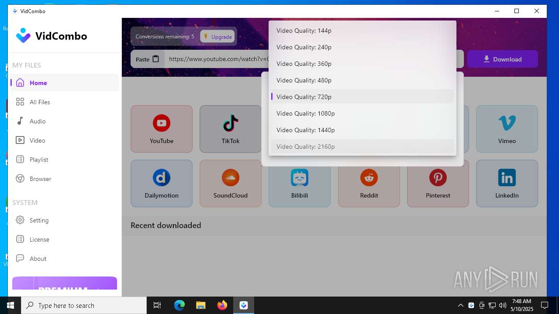Open the volume control in the tray
559x314 pixels.
503,305
